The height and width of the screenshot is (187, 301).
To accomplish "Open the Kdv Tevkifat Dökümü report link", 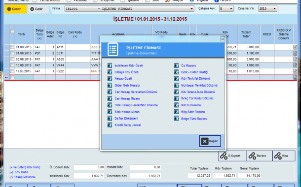I will (195, 79).
